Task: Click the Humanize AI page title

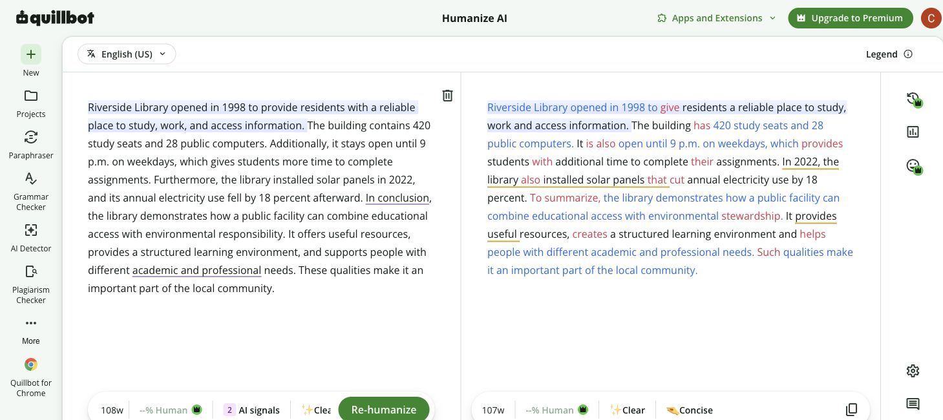Action: coord(474,18)
